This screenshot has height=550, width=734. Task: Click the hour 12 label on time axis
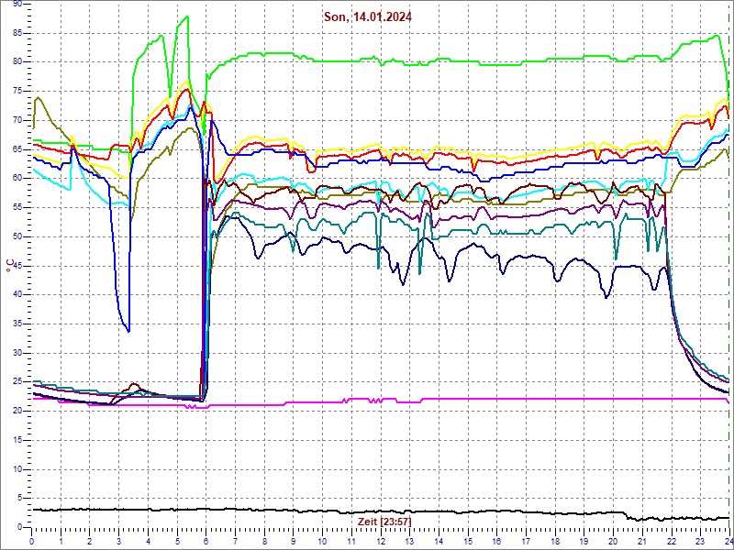click(x=381, y=541)
